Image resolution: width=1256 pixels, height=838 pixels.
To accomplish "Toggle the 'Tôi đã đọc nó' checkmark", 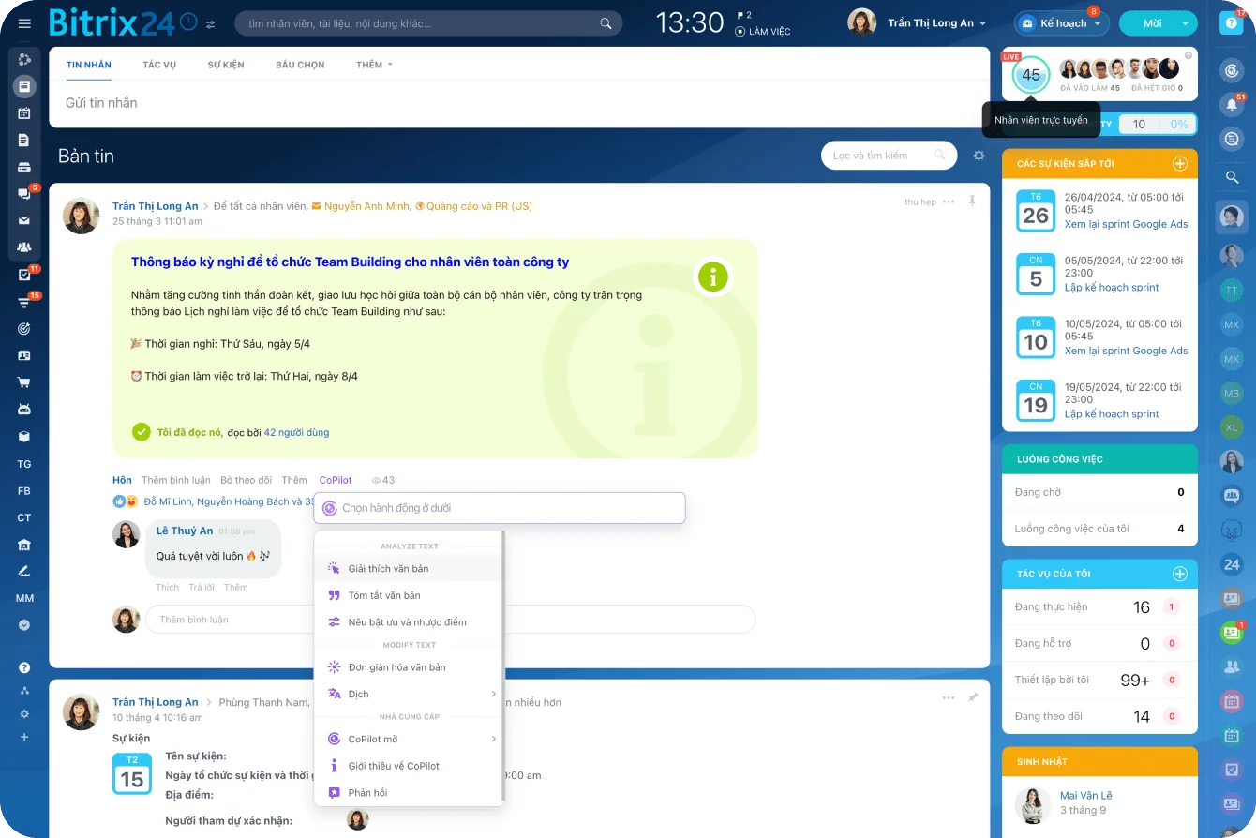I will (x=142, y=432).
